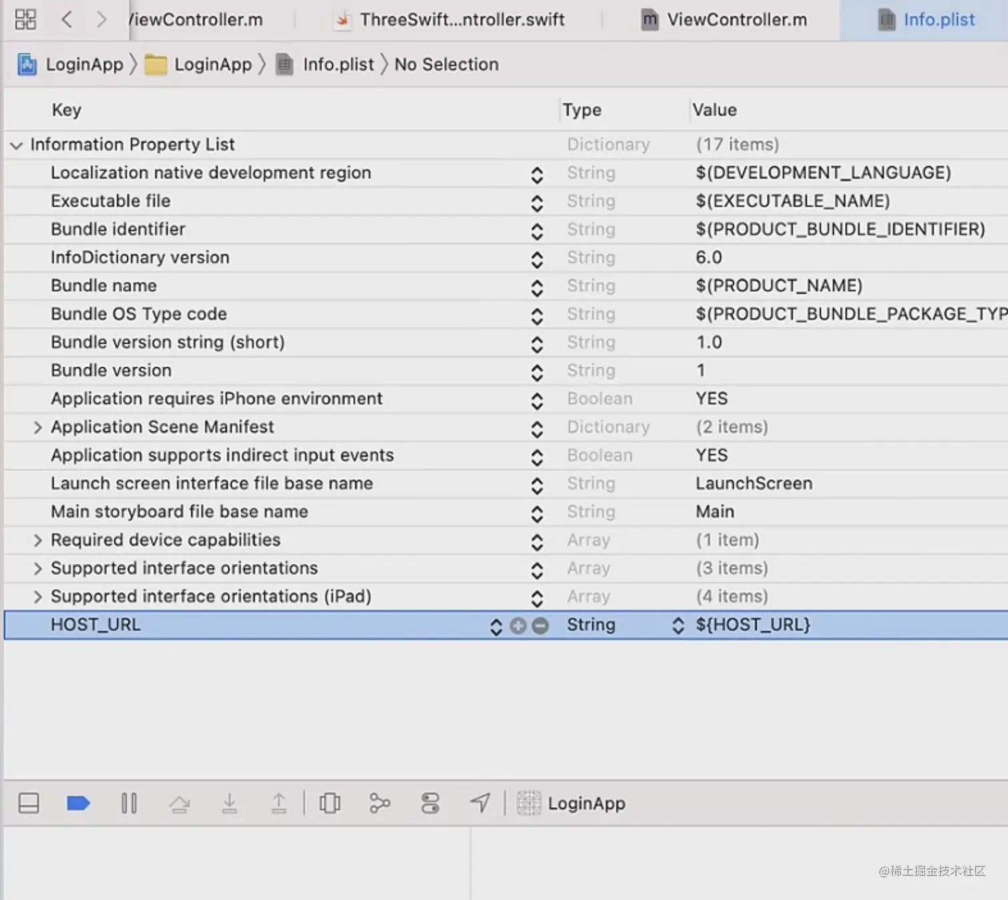
Task: Select the 6.0 InfoDictionary version value
Action: pos(709,257)
